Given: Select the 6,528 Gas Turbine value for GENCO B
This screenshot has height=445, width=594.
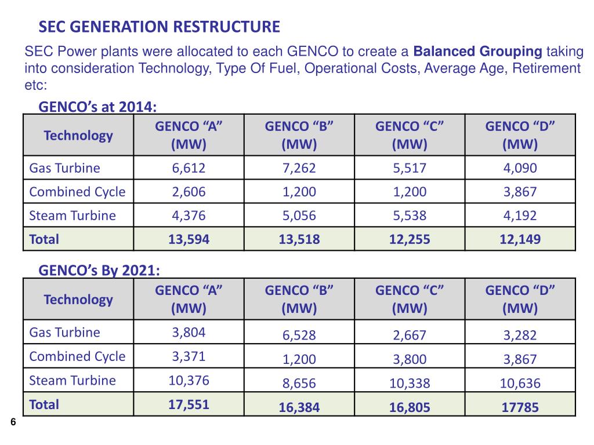Looking at the screenshot, I should (x=298, y=335).
